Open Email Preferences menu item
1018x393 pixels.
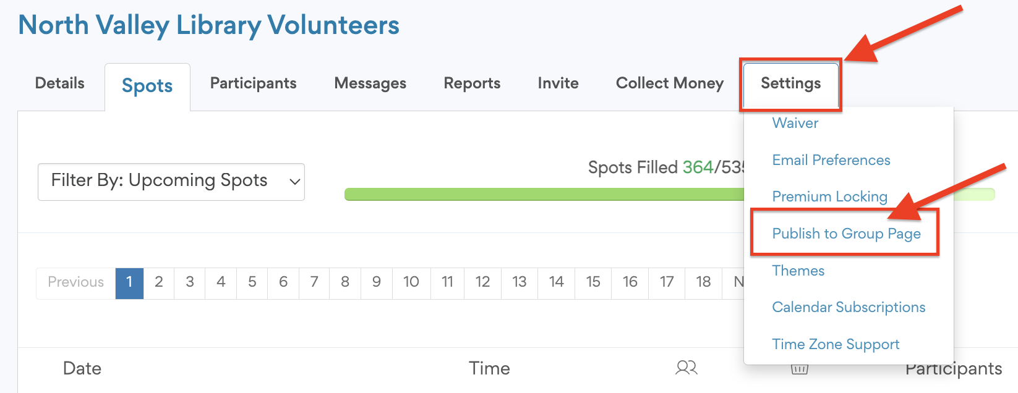pos(831,160)
